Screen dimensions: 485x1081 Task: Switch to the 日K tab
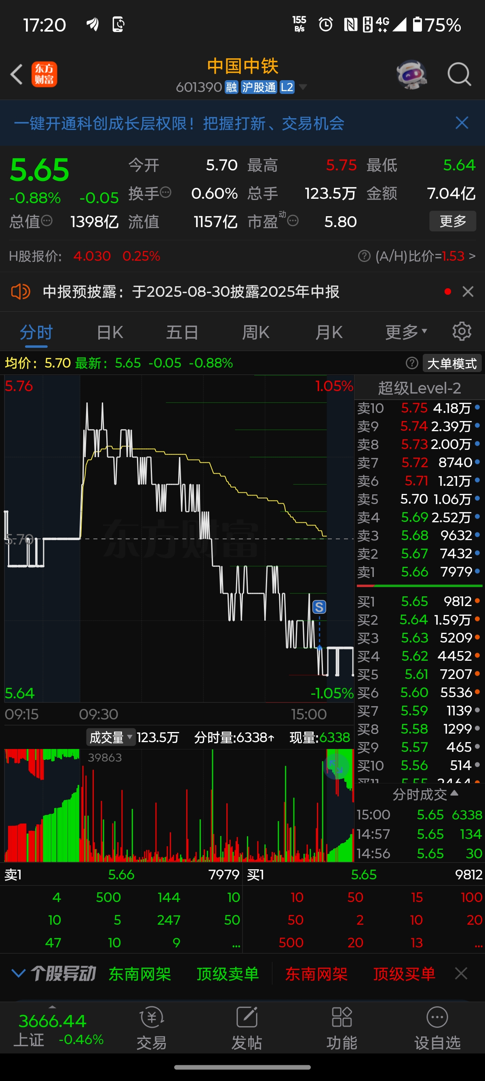[110, 332]
